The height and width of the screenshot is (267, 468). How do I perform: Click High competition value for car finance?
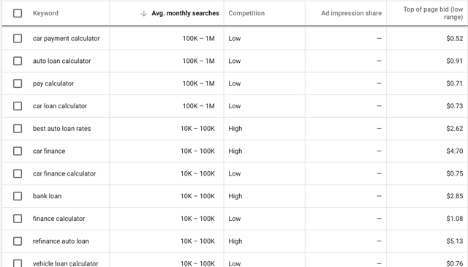point(235,151)
